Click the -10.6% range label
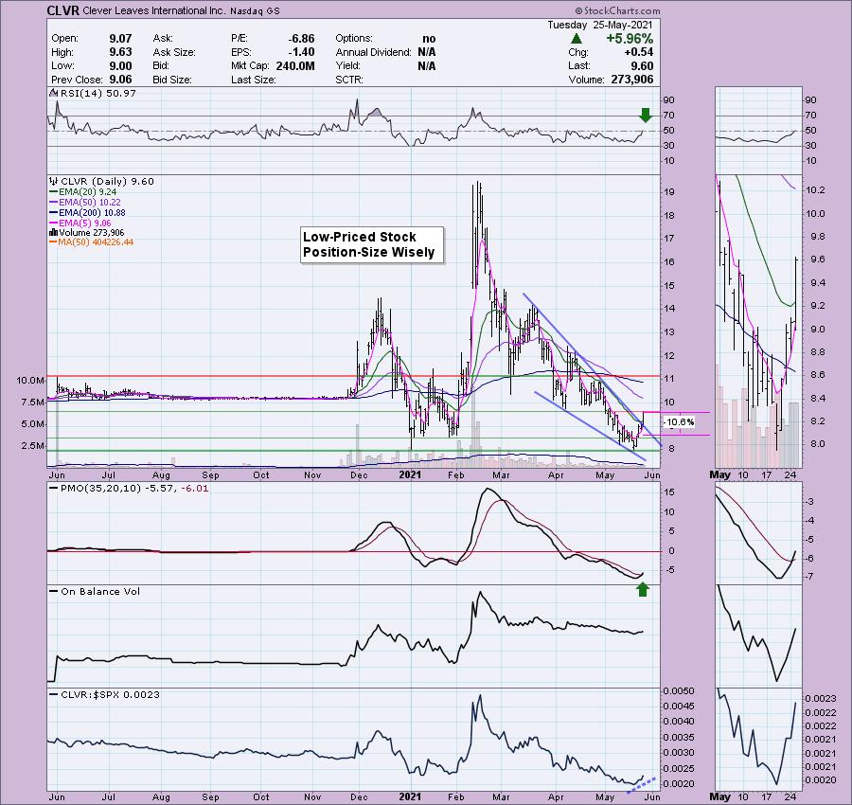 [x=679, y=421]
